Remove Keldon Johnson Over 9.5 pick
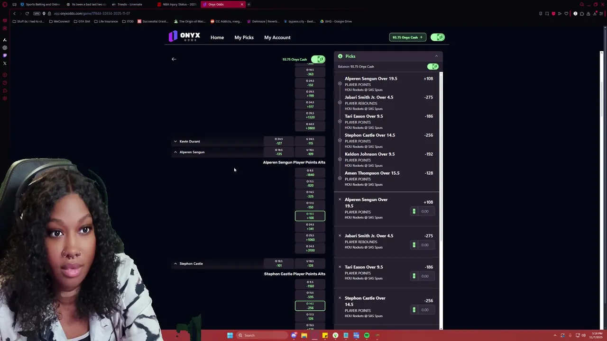Viewport: 607px width, 341px height. 340,160
